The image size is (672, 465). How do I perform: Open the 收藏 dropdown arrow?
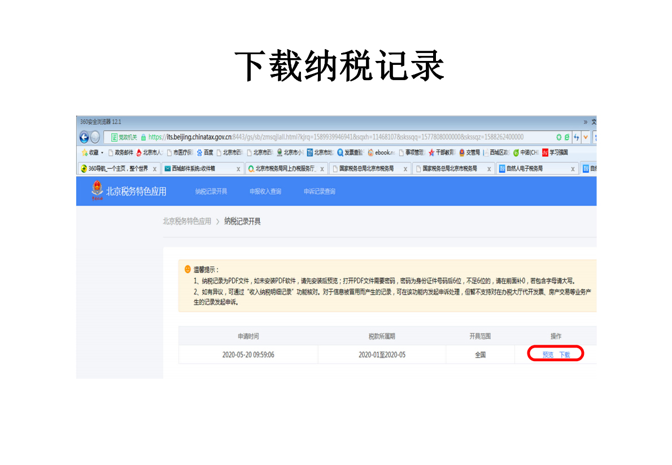(102, 153)
